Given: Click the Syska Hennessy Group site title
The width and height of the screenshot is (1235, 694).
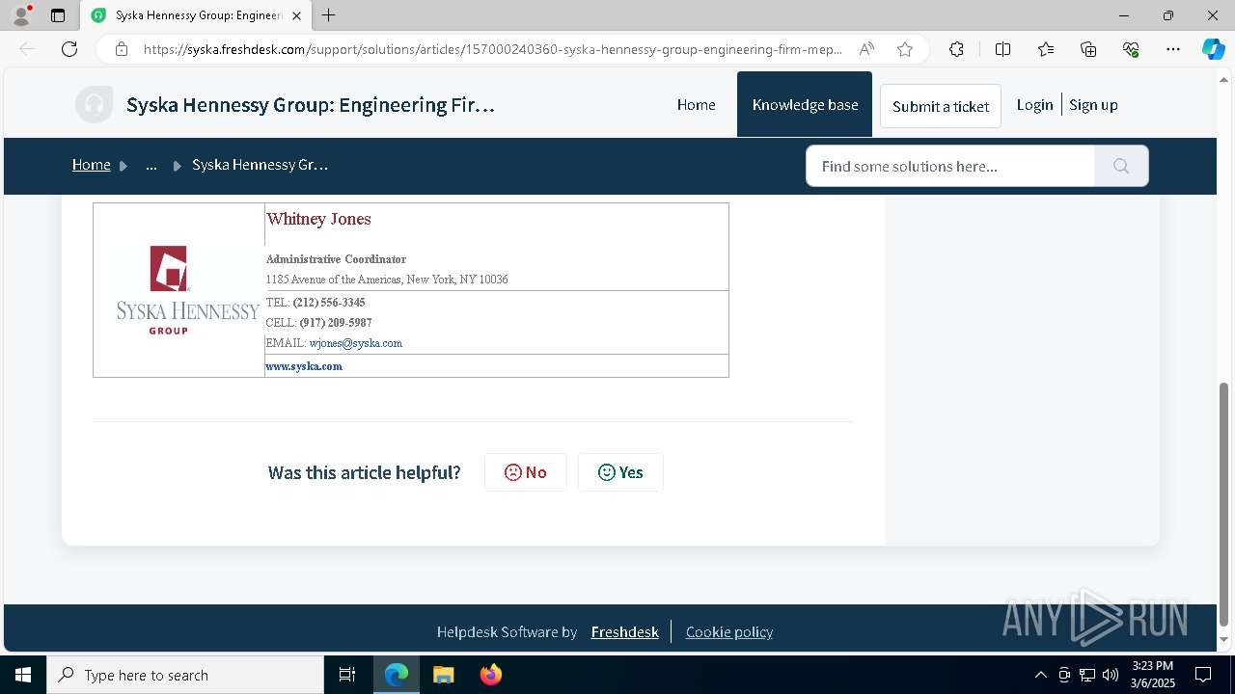Looking at the screenshot, I should (311, 105).
